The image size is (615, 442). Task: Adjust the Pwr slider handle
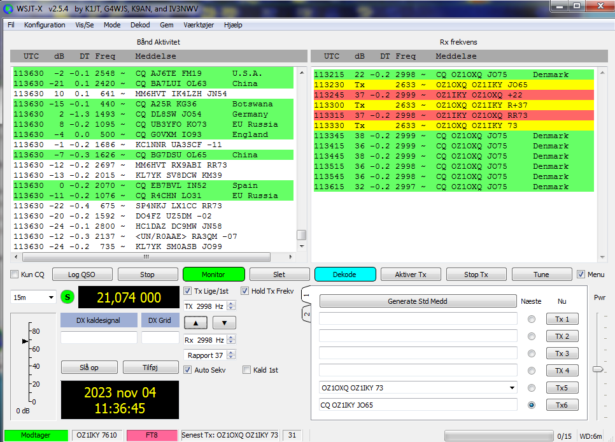(598, 369)
